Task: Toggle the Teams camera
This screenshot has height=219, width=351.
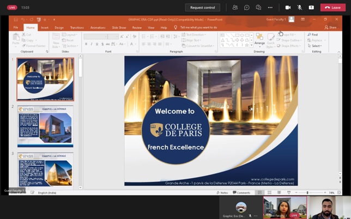Action: tap(288, 8)
